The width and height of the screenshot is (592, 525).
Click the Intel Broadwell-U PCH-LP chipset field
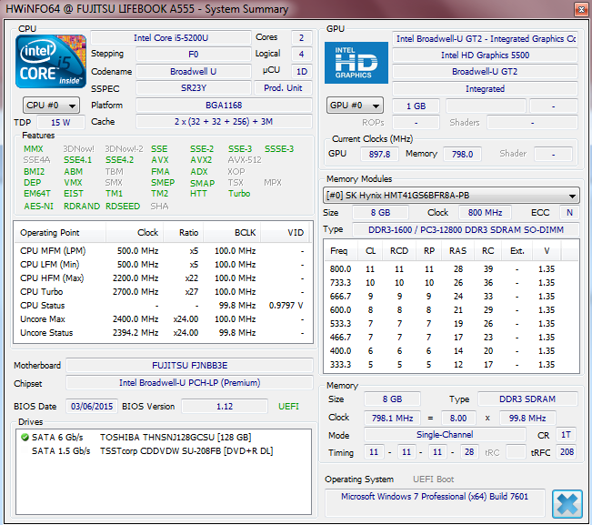click(189, 383)
